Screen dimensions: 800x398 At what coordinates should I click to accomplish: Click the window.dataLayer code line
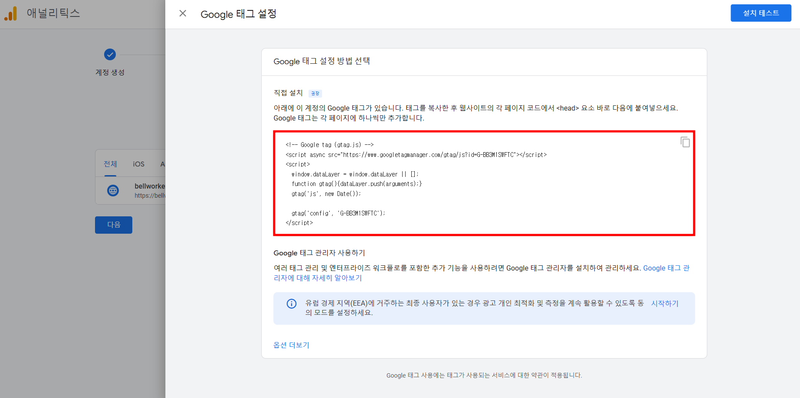click(355, 174)
